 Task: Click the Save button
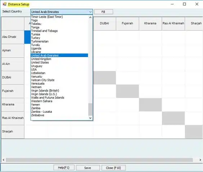(x=88, y=168)
